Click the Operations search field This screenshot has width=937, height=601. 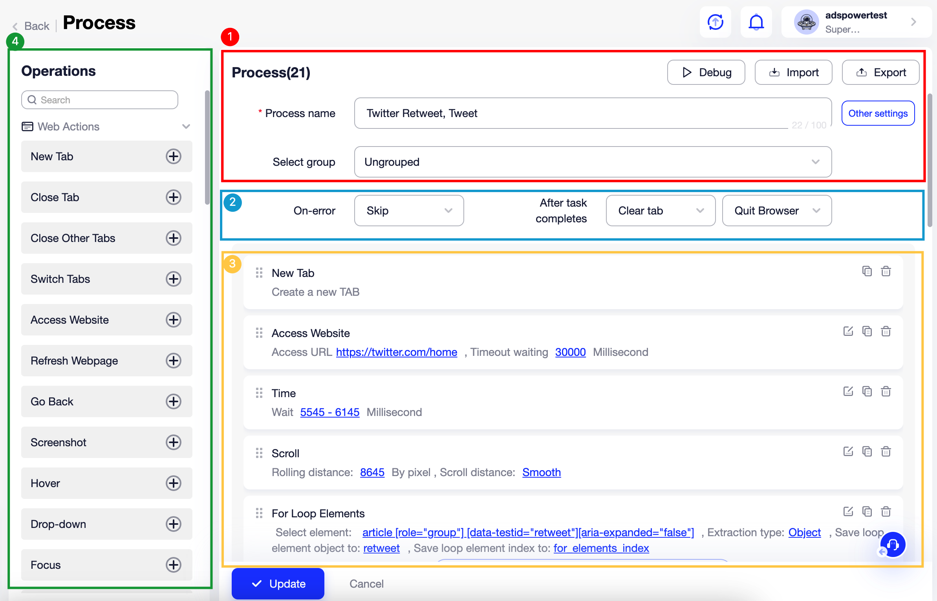coord(100,100)
